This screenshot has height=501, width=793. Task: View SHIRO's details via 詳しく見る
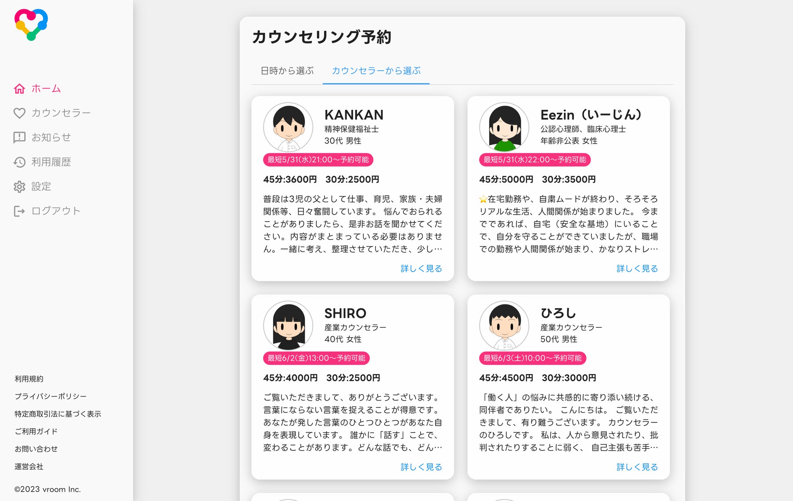click(x=421, y=467)
